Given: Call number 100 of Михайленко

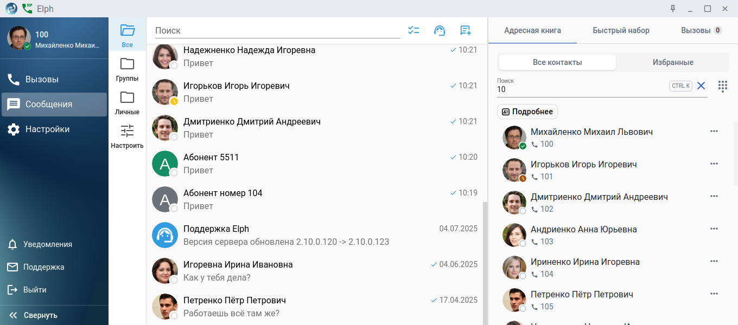Looking at the screenshot, I should (x=542, y=144).
